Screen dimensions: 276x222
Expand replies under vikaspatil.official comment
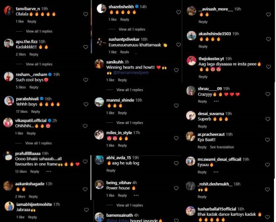[x=38, y=143]
